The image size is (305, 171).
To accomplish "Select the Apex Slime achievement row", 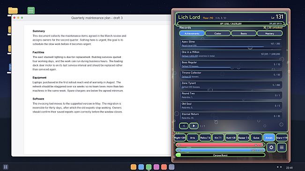I will click(x=231, y=43).
